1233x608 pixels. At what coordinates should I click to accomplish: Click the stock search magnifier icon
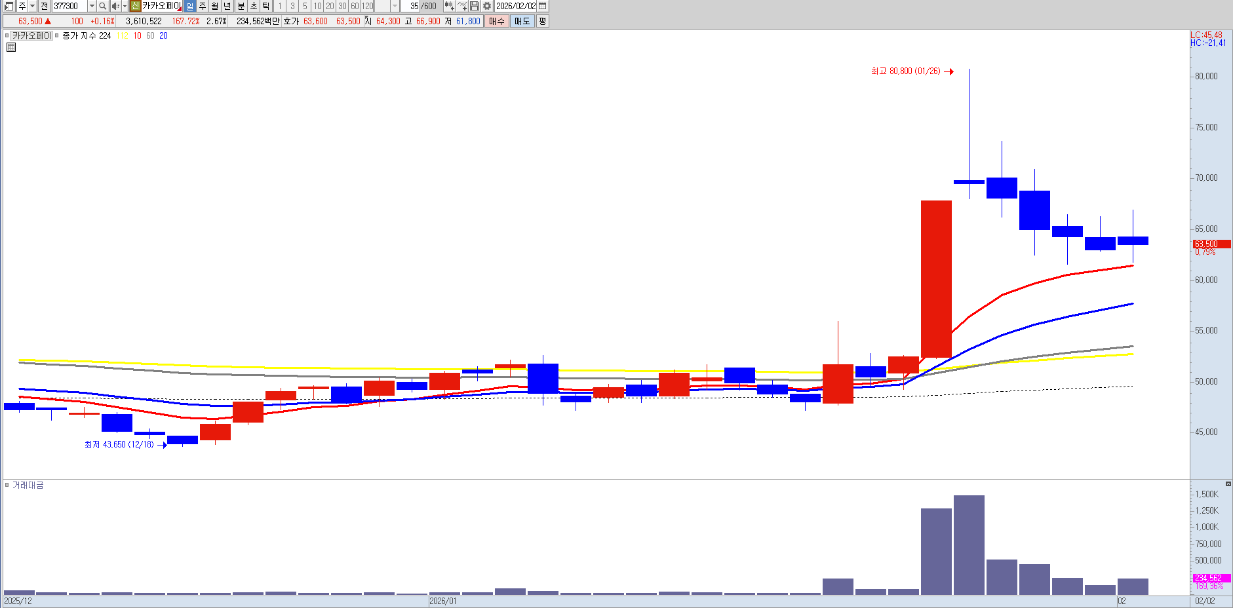coord(102,6)
